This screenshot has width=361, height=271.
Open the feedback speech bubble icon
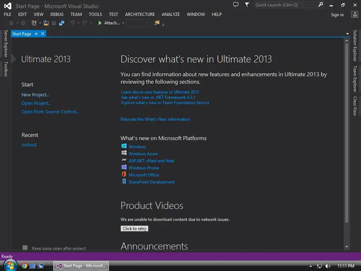[236, 5]
